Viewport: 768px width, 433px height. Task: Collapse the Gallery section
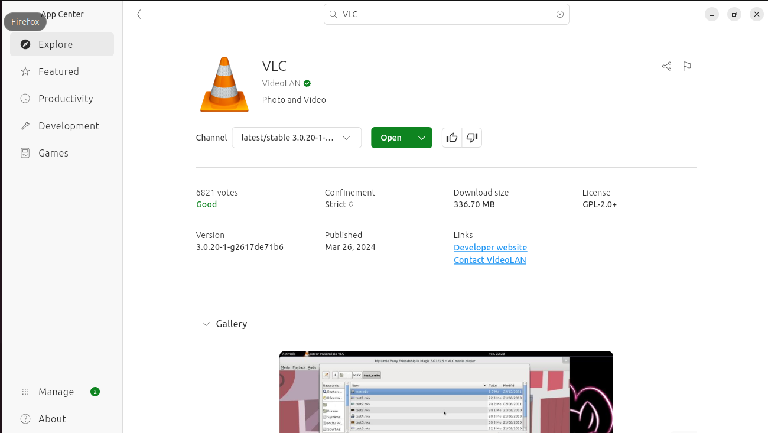(206, 324)
